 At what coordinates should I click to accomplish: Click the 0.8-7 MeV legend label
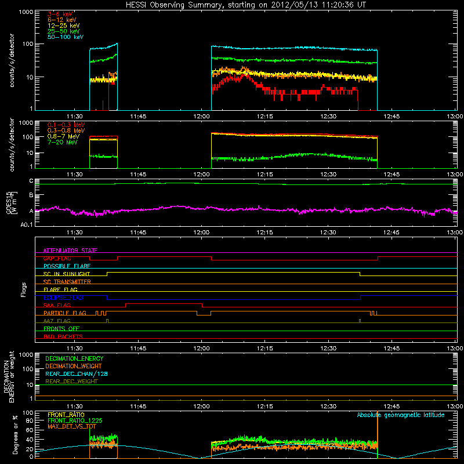click(x=63, y=136)
